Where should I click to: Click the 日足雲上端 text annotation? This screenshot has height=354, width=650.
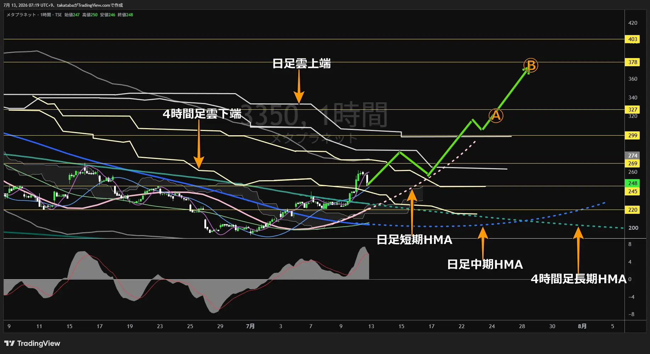[301, 64]
